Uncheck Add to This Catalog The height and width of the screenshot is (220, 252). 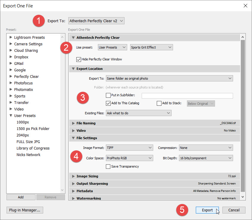click(108, 103)
